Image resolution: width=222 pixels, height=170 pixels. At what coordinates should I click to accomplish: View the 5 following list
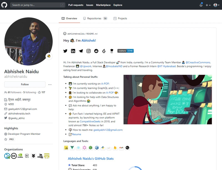click(x=30, y=92)
